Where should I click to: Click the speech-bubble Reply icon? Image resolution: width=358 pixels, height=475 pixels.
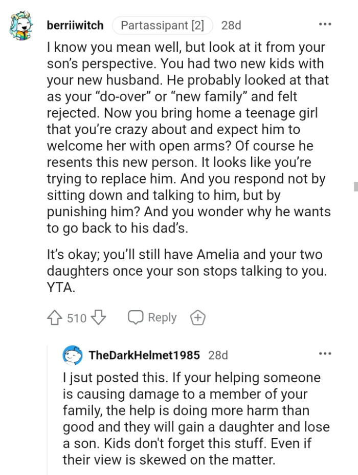coord(135,318)
